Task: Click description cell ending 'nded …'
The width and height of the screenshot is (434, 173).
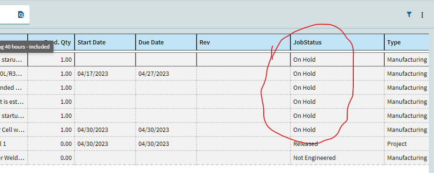Action: [14, 88]
